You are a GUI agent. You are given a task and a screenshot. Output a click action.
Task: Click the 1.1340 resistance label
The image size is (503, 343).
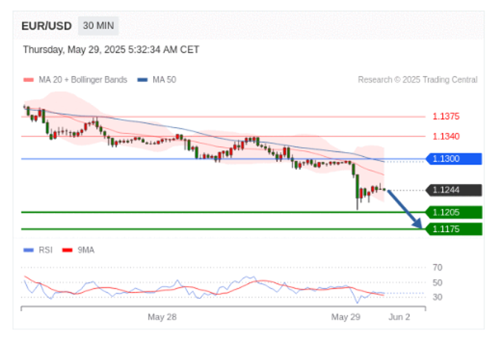point(446,136)
